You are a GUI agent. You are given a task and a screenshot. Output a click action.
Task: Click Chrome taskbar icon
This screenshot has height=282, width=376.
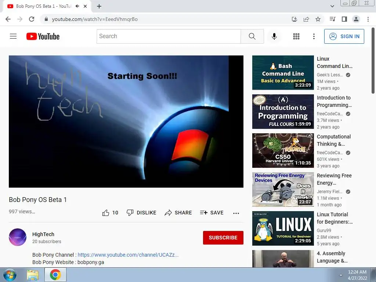click(x=55, y=275)
